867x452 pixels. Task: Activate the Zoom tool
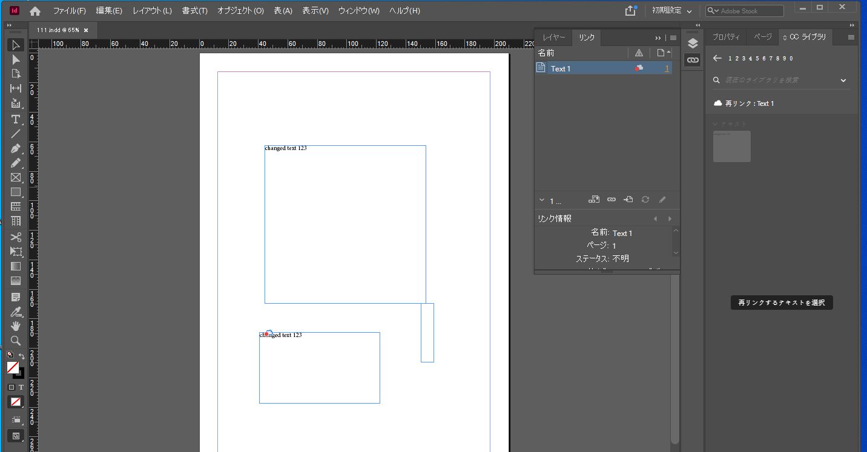click(x=16, y=341)
